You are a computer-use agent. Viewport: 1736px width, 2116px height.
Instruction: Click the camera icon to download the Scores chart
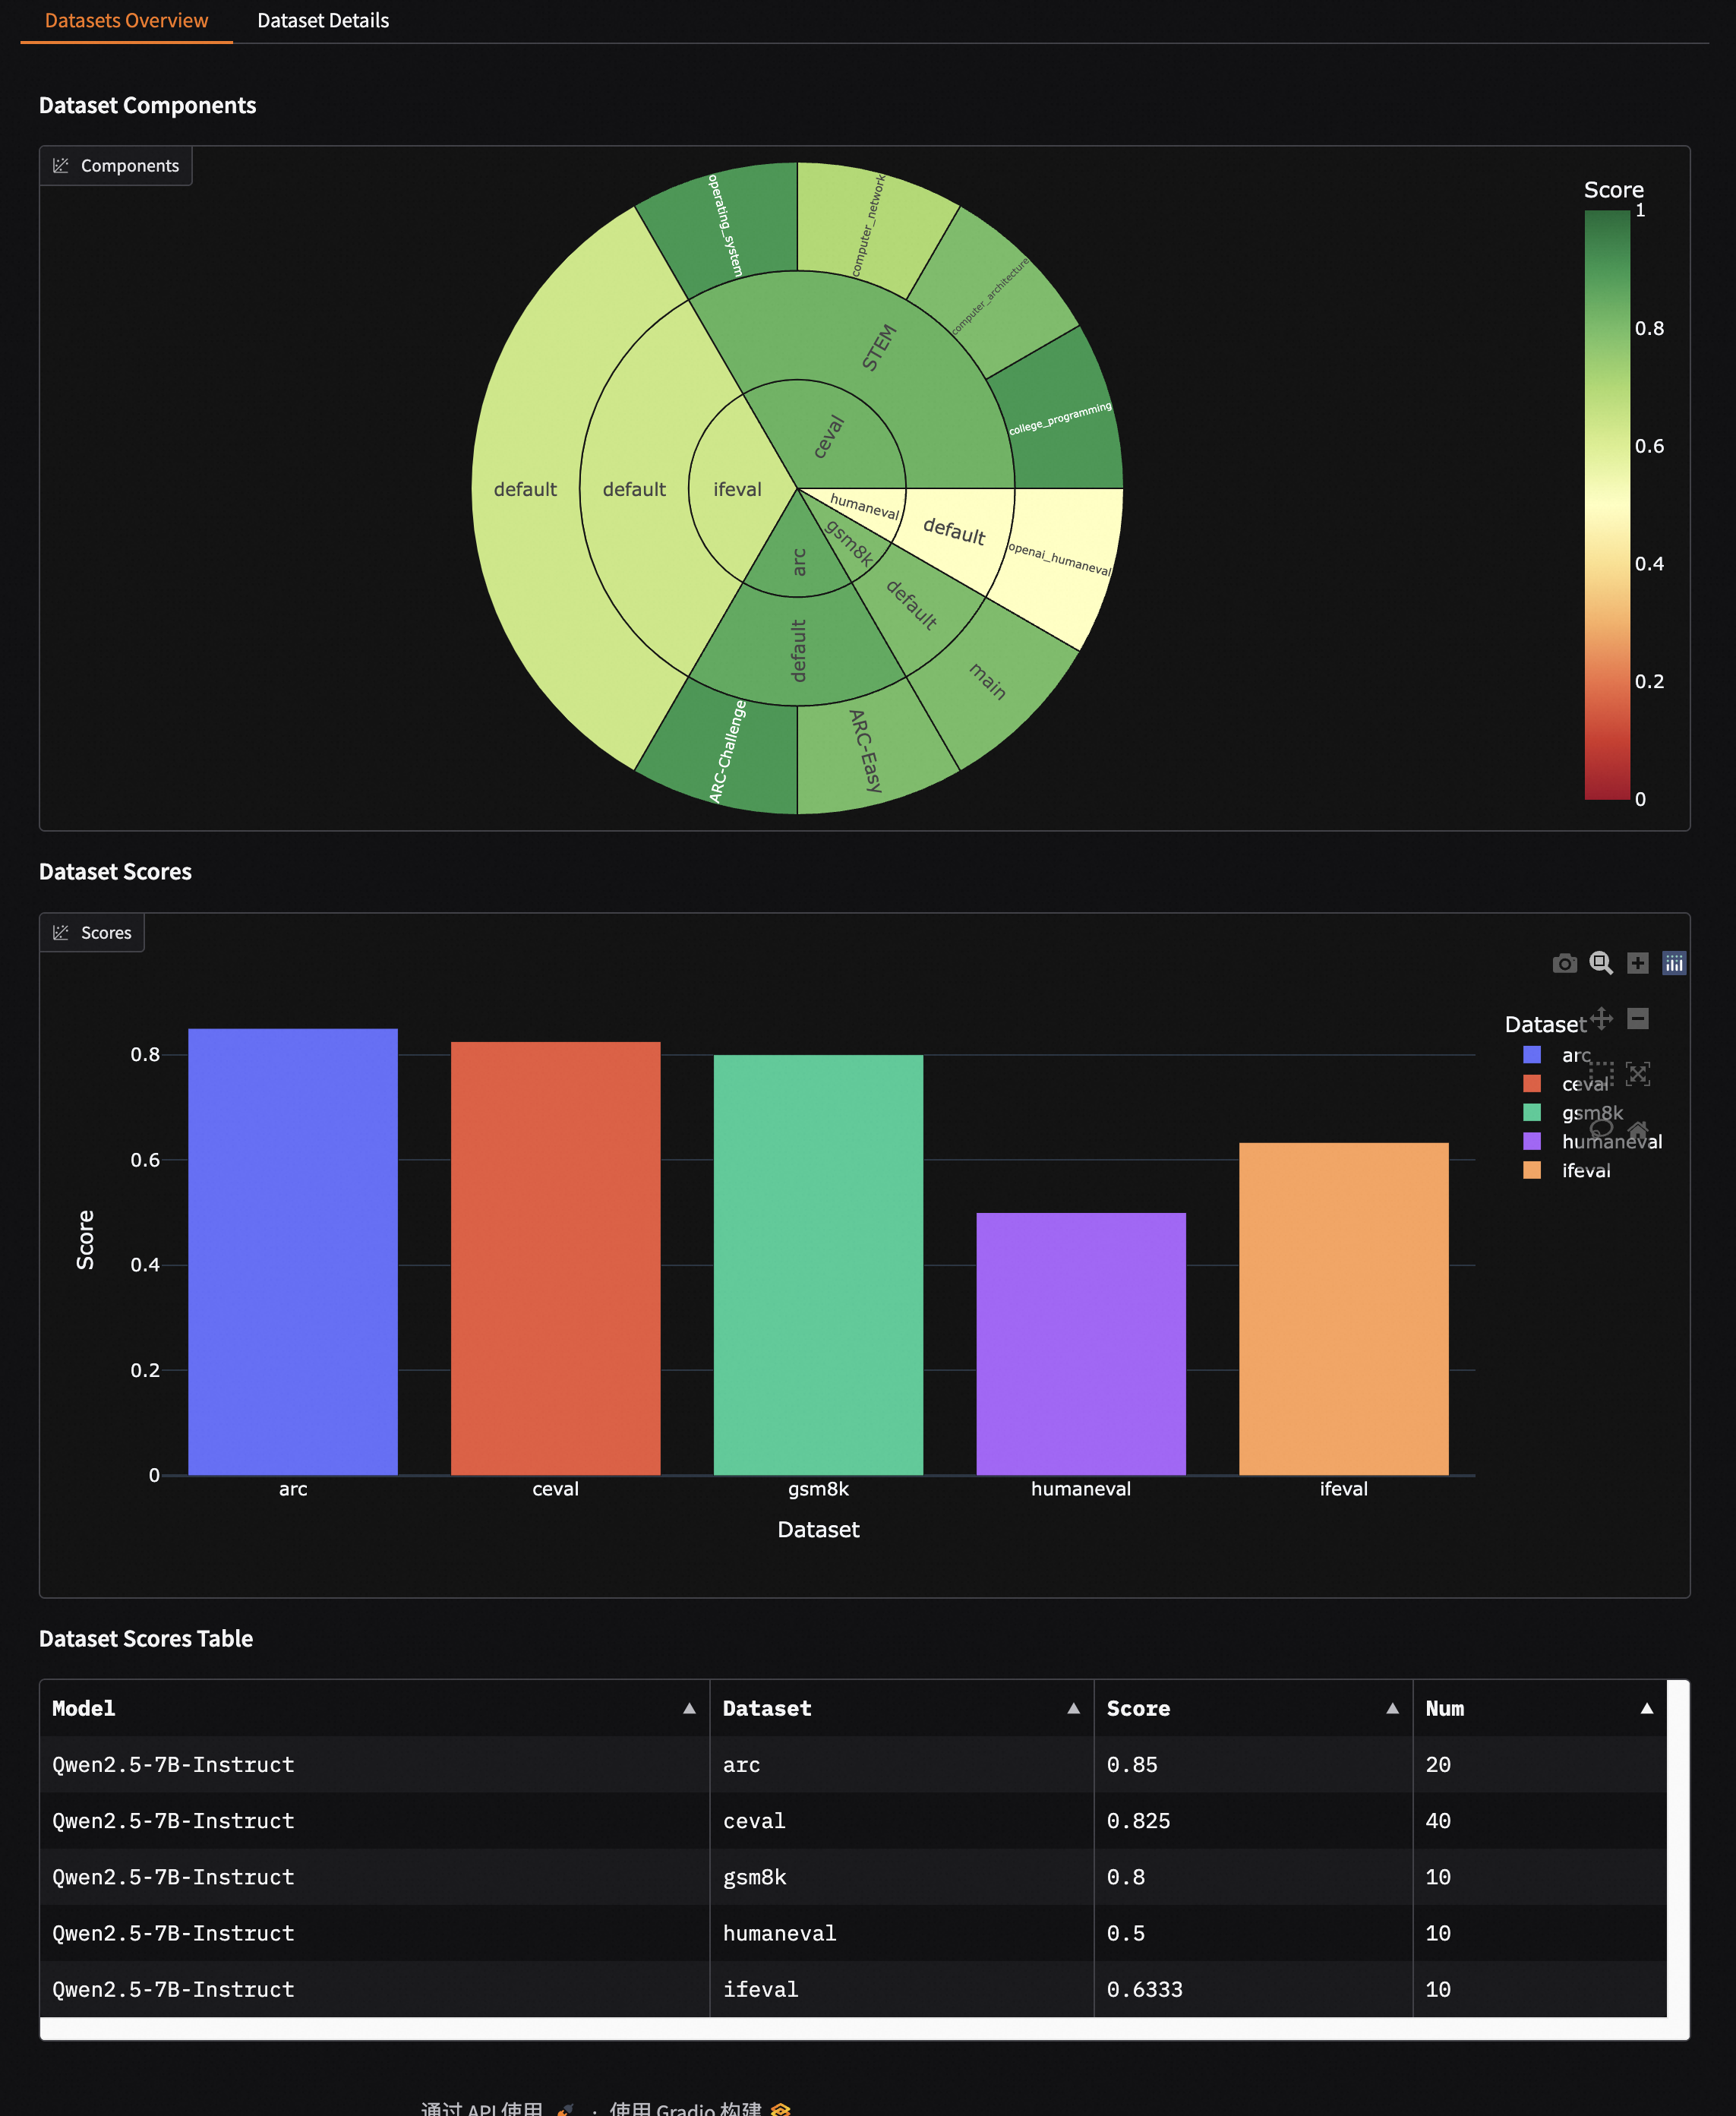coord(1565,963)
